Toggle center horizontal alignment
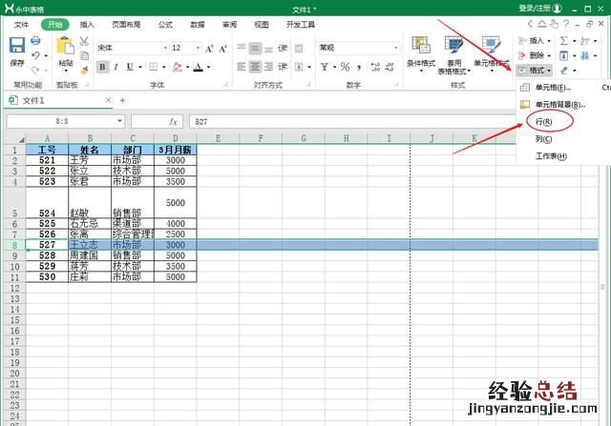The image size is (611, 426). click(x=255, y=68)
